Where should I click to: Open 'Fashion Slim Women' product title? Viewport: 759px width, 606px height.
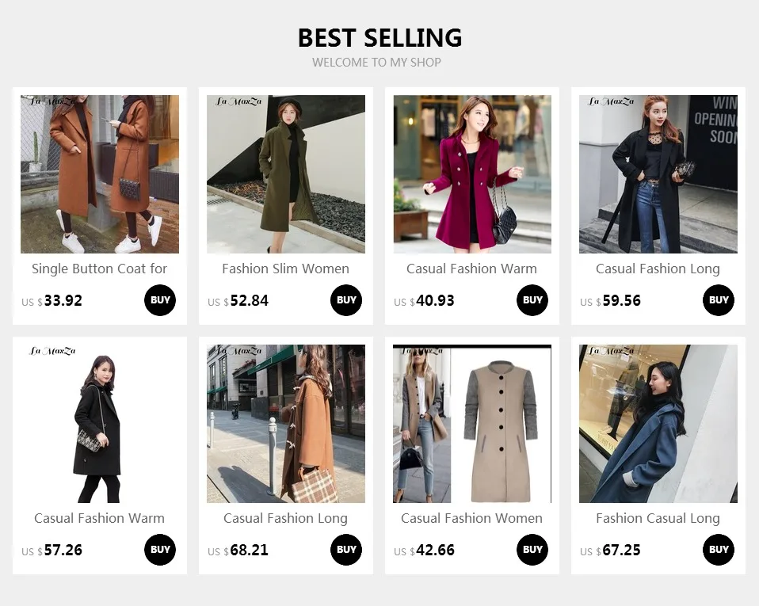click(285, 269)
